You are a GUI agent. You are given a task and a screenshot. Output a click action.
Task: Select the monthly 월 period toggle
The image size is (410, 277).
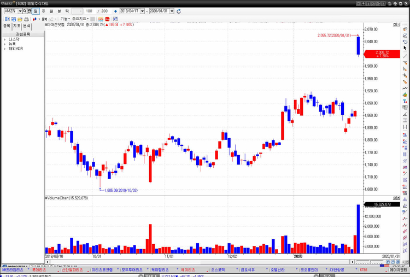(x=51, y=11)
